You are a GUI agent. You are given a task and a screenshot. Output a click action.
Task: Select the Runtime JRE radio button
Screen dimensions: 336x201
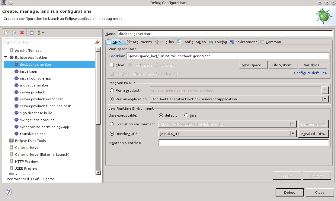[112, 133]
